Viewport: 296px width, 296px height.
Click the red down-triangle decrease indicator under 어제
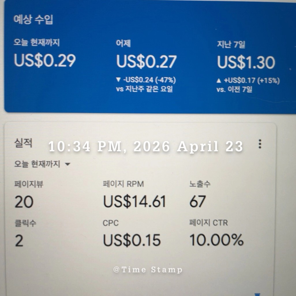pos(118,80)
